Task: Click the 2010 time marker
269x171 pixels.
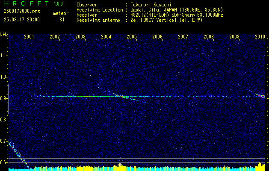Action: tap(260, 36)
